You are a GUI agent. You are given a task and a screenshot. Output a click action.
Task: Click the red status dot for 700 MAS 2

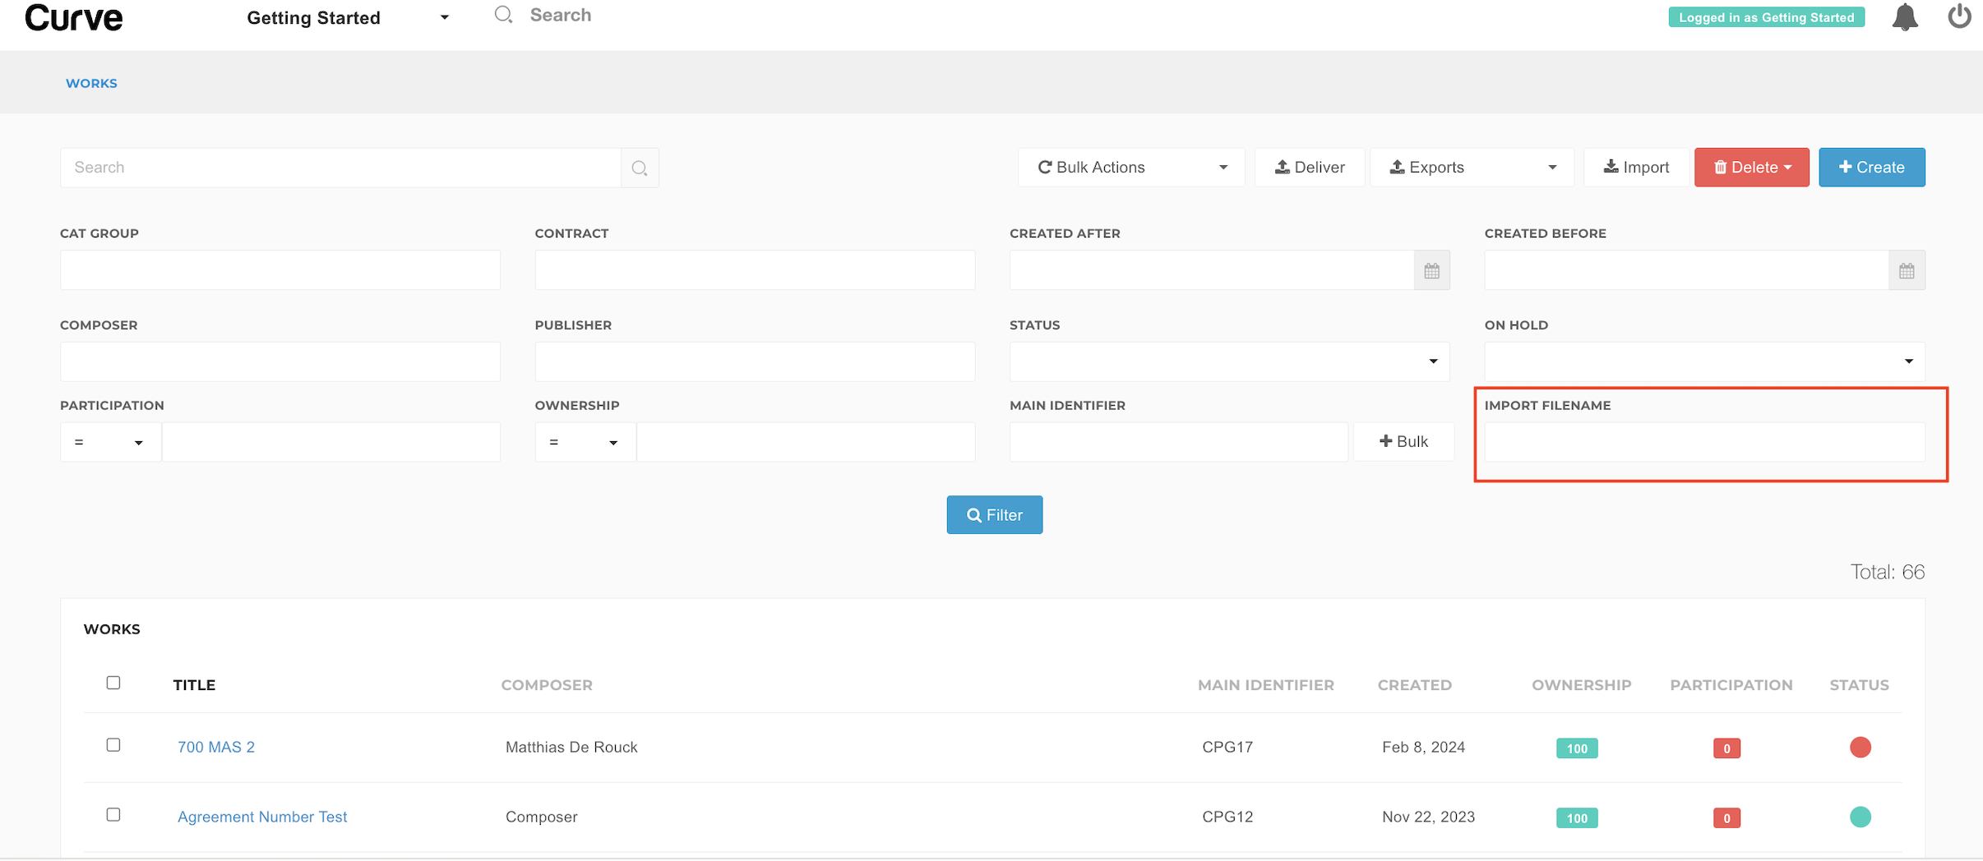[1860, 748]
